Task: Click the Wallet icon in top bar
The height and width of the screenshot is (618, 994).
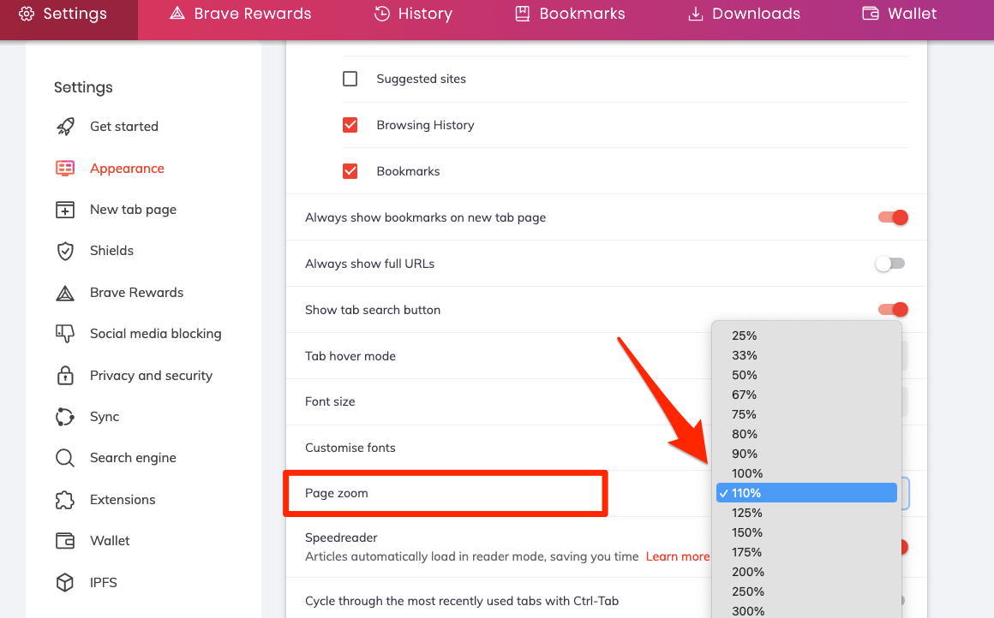Action: tap(871, 14)
